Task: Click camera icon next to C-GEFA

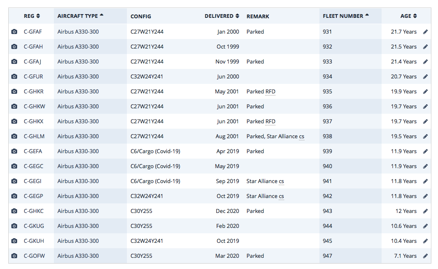Action: 14,152
